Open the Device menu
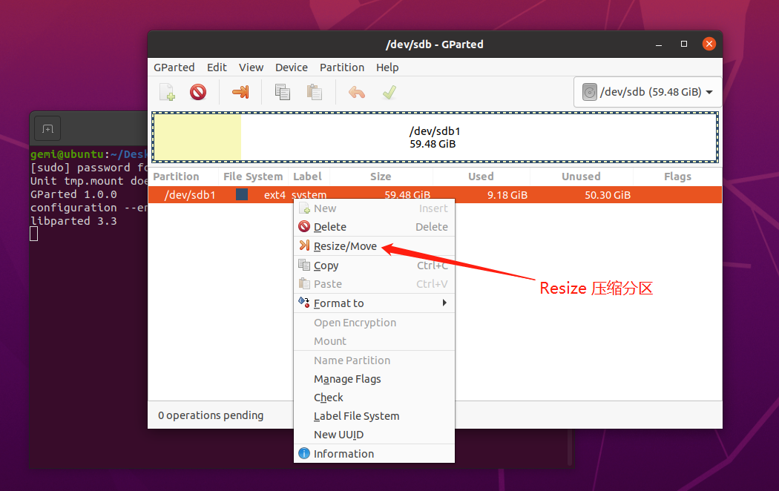 click(x=292, y=67)
